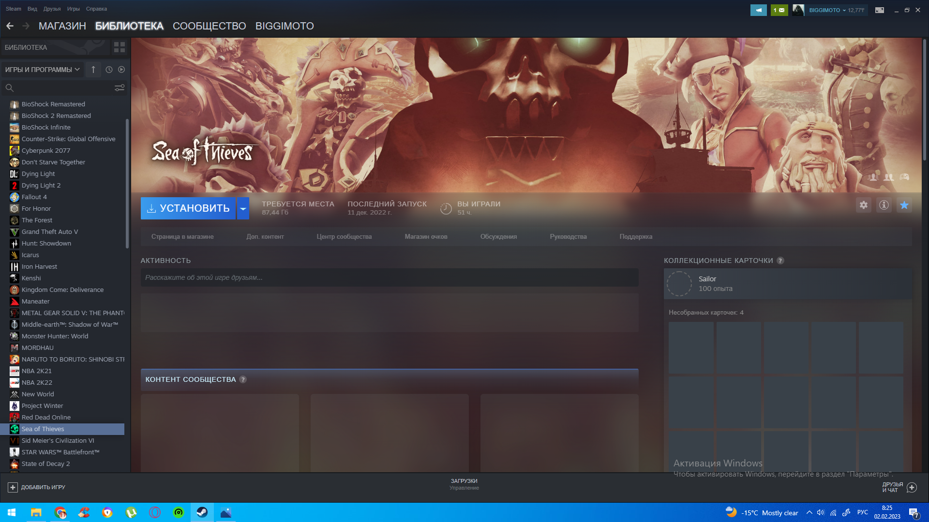The width and height of the screenshot is (929, 522).
Task: Open the Steam menu
Action: (14, 9)
